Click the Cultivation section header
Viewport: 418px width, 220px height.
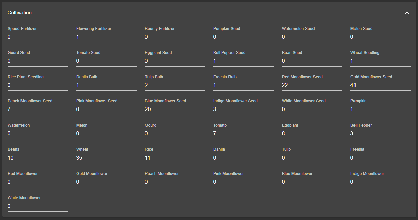(x=19, y=13)
